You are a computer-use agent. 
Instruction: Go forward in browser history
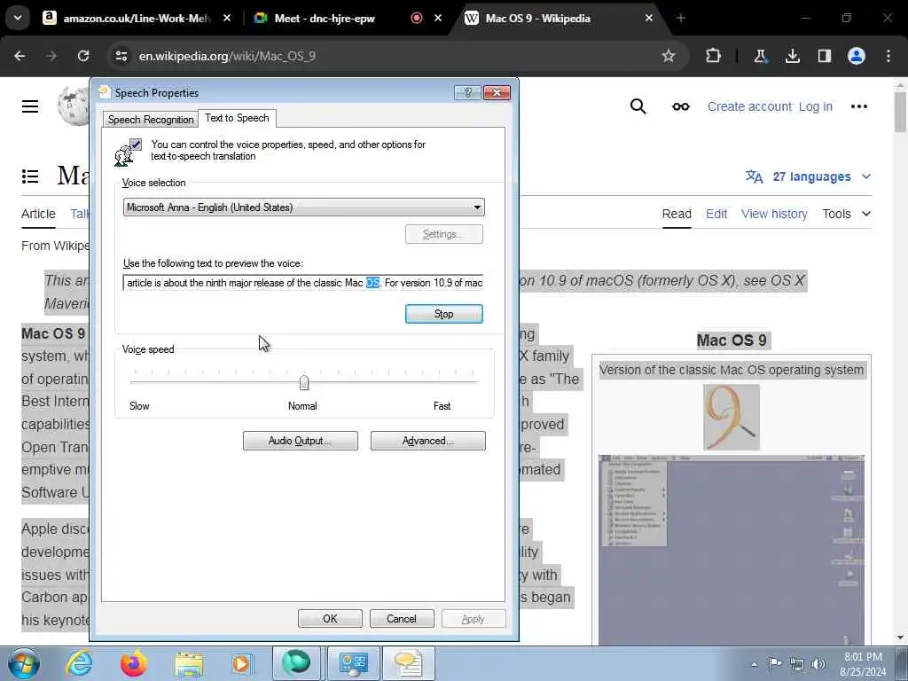tap(51, 56)
